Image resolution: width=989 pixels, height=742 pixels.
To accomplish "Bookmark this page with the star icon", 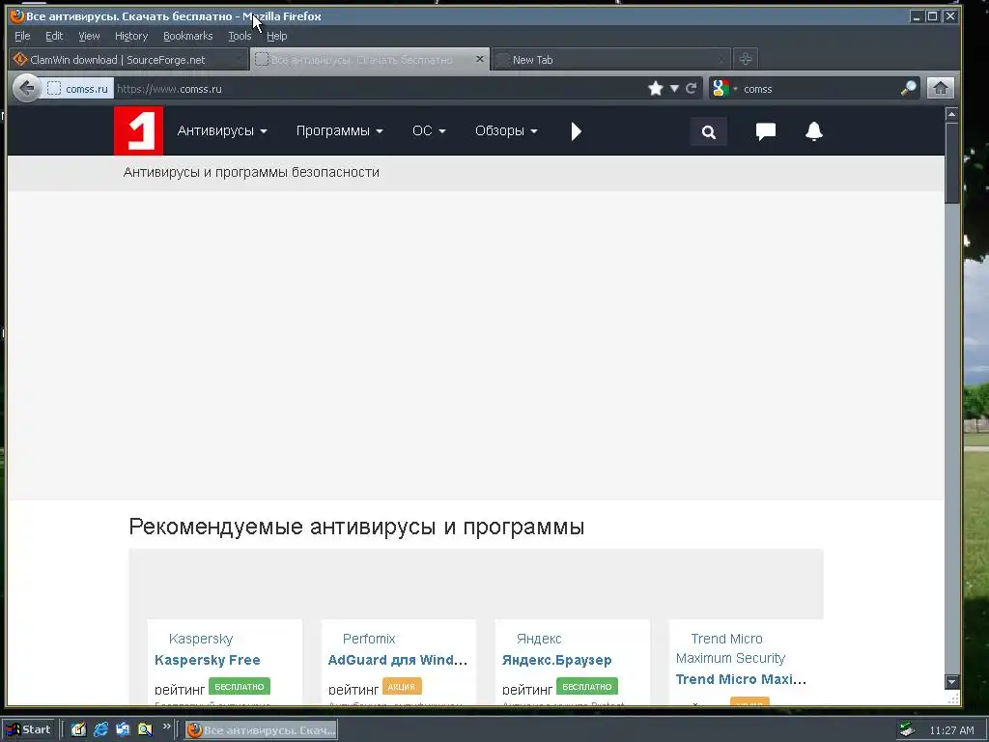I will pos(656,88).
